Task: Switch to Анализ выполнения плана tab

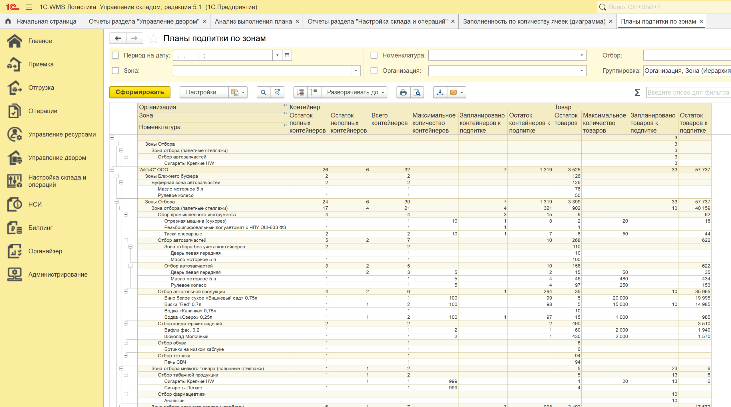Action: (x=253, y=21)
